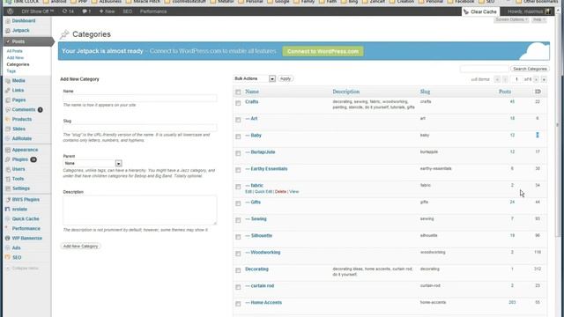Click the Pages sidebar icon
Screen dimensions: 564x317
[8, 100]
